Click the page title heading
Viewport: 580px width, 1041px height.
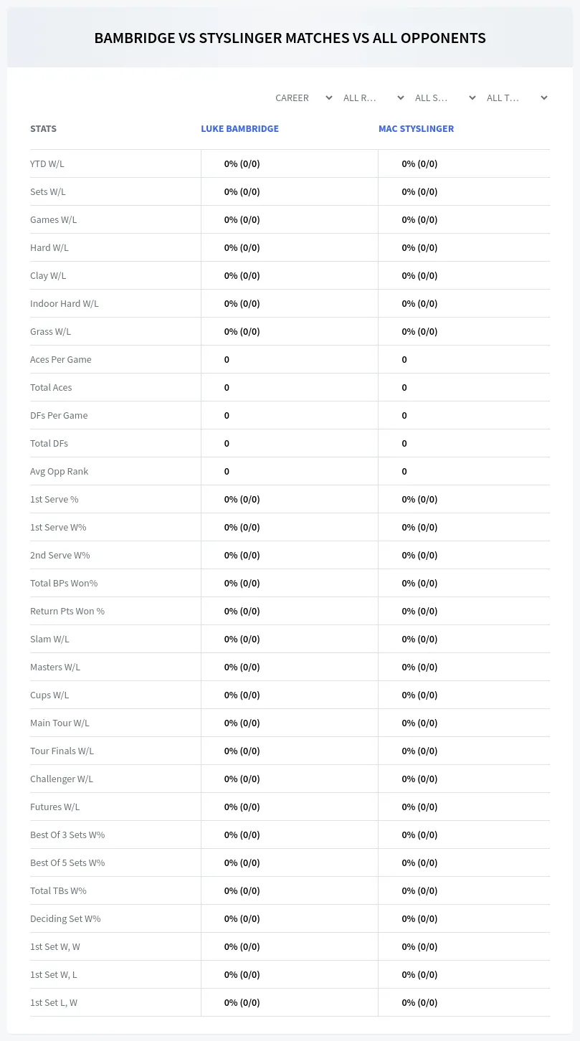point(290,38)
